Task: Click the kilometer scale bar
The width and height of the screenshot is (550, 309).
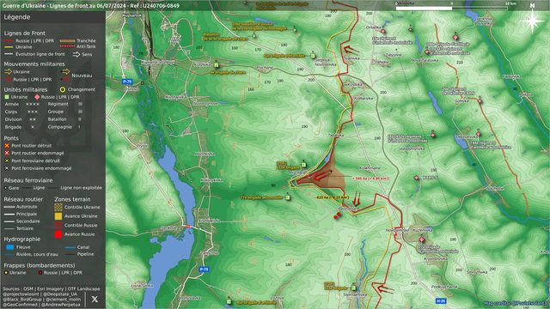Action: click(451, 8)
